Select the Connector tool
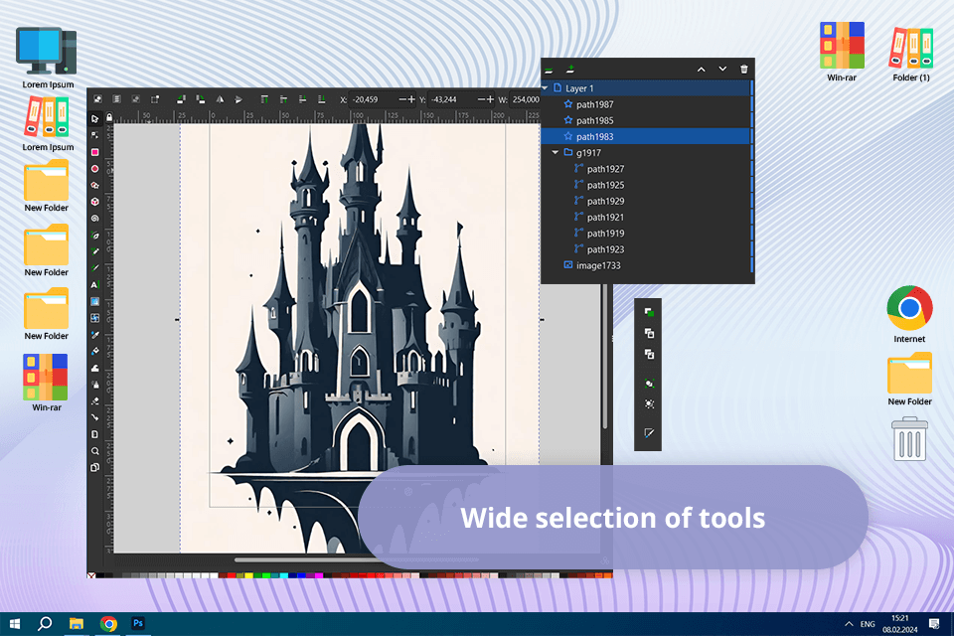 (x=95, y=417)
